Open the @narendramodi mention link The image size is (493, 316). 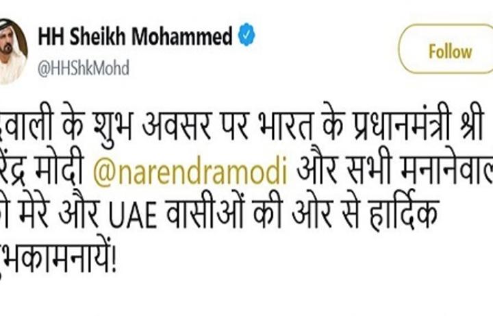tap(190, 170)
